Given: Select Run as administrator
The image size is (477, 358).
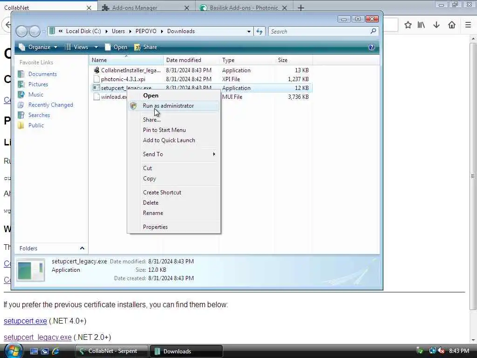Looking at the screenshot, I should (x=173, y=106).
